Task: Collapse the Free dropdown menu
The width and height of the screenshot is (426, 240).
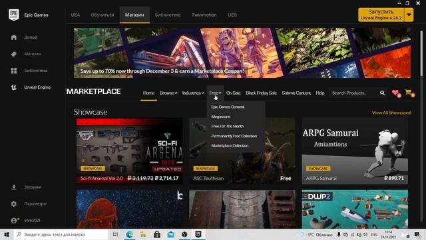Action: tap(215, 93)
